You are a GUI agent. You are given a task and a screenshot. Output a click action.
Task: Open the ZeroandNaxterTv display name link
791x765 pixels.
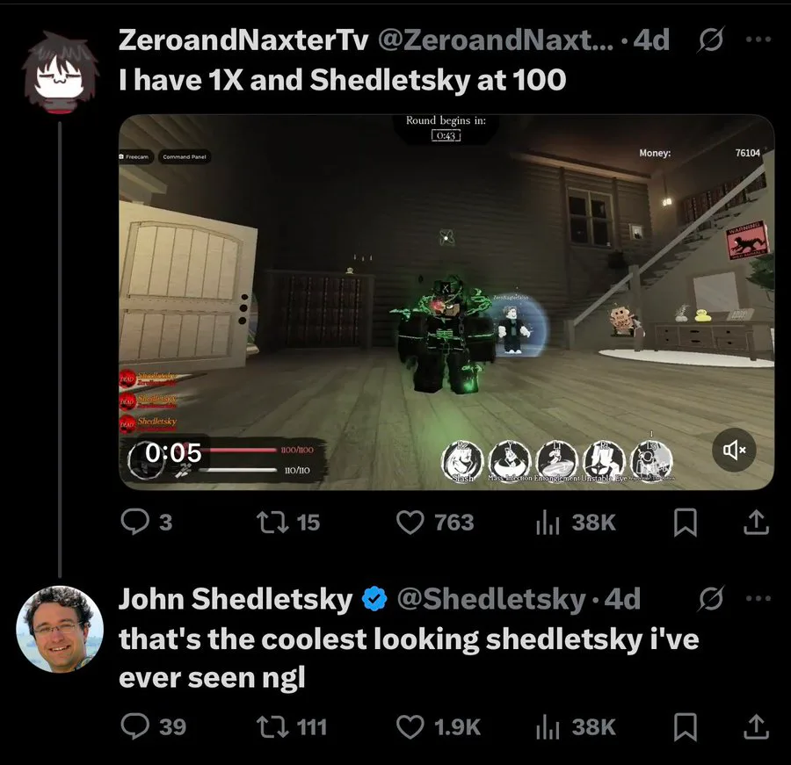243,40
